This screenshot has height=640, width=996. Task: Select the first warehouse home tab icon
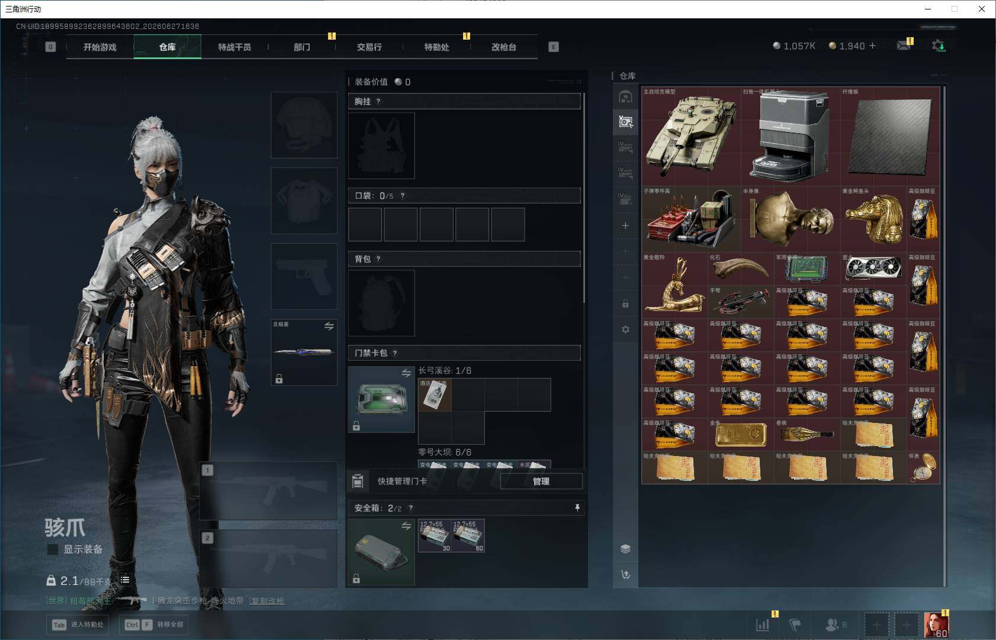pyautogui.click(x=625, y=96)
